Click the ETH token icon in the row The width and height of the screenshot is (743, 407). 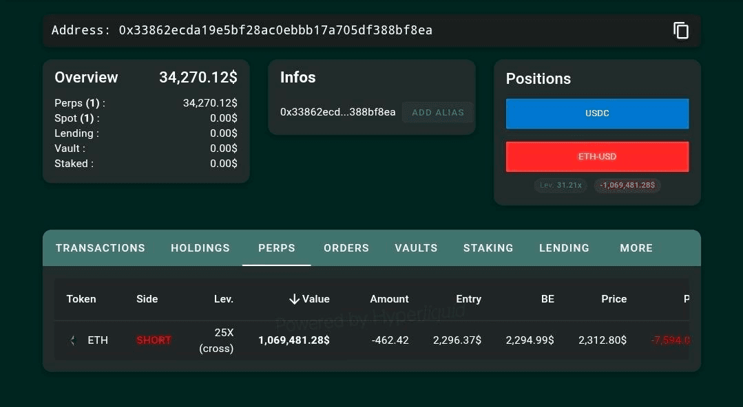coord(72,340)
